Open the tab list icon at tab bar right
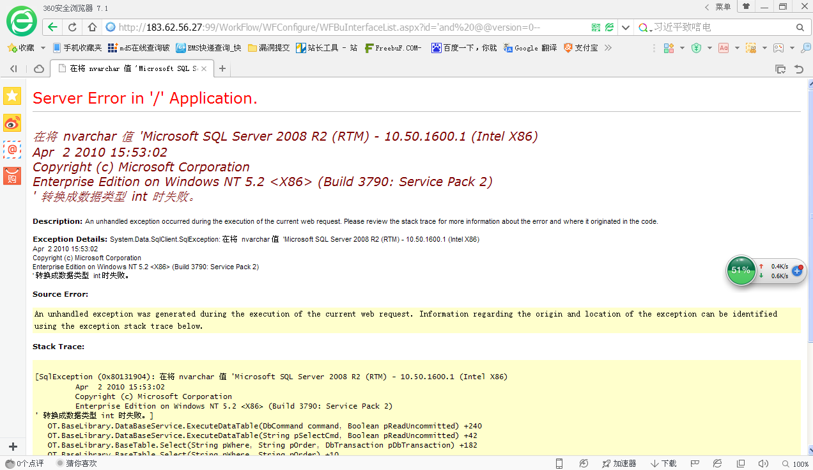Viewport: 813px width, 470px height. tap(780, 68)
